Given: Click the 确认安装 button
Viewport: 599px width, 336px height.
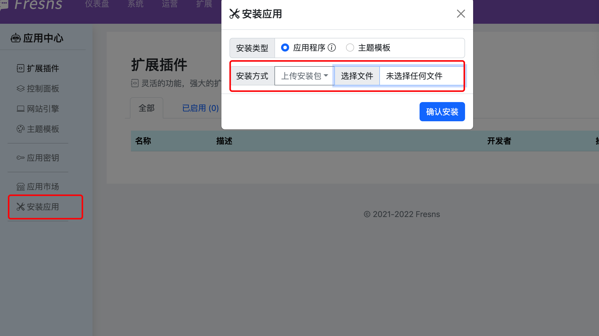Looking at the screenshot, I should [x=442, y=112].
